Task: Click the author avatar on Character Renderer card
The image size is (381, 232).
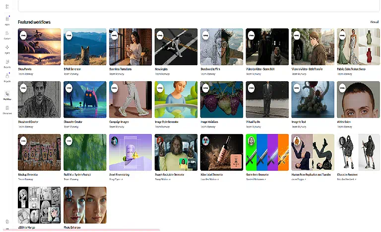Action: pyautogui.click(x=342, y=141)
